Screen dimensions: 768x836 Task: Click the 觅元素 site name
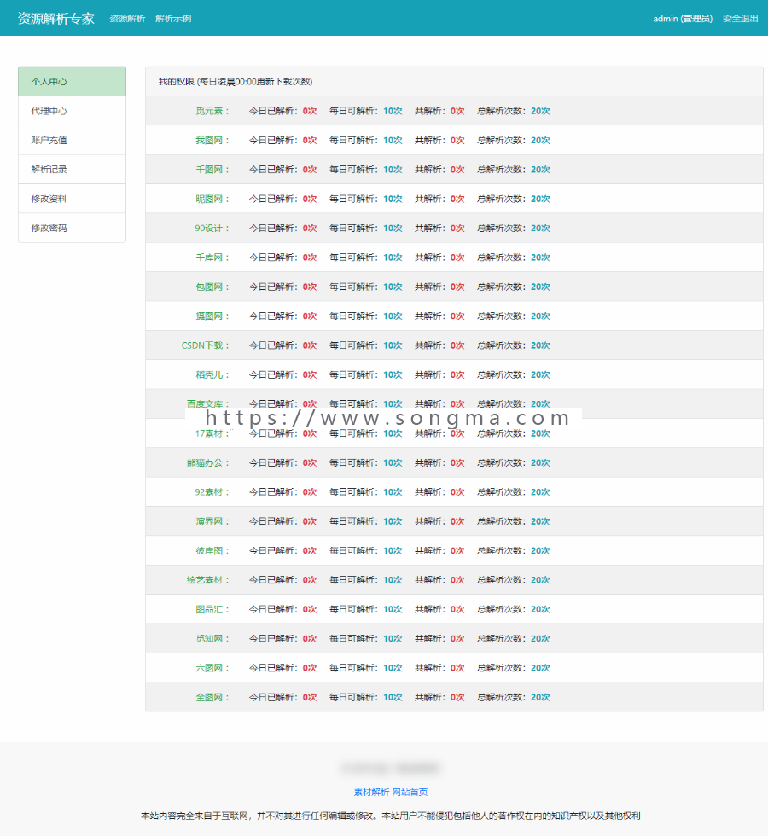pyautogui.click(x=212, y=111)
